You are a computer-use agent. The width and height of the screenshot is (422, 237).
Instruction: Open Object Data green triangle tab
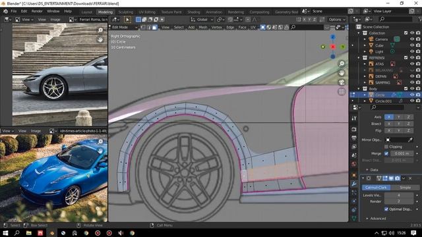[354, 218]
